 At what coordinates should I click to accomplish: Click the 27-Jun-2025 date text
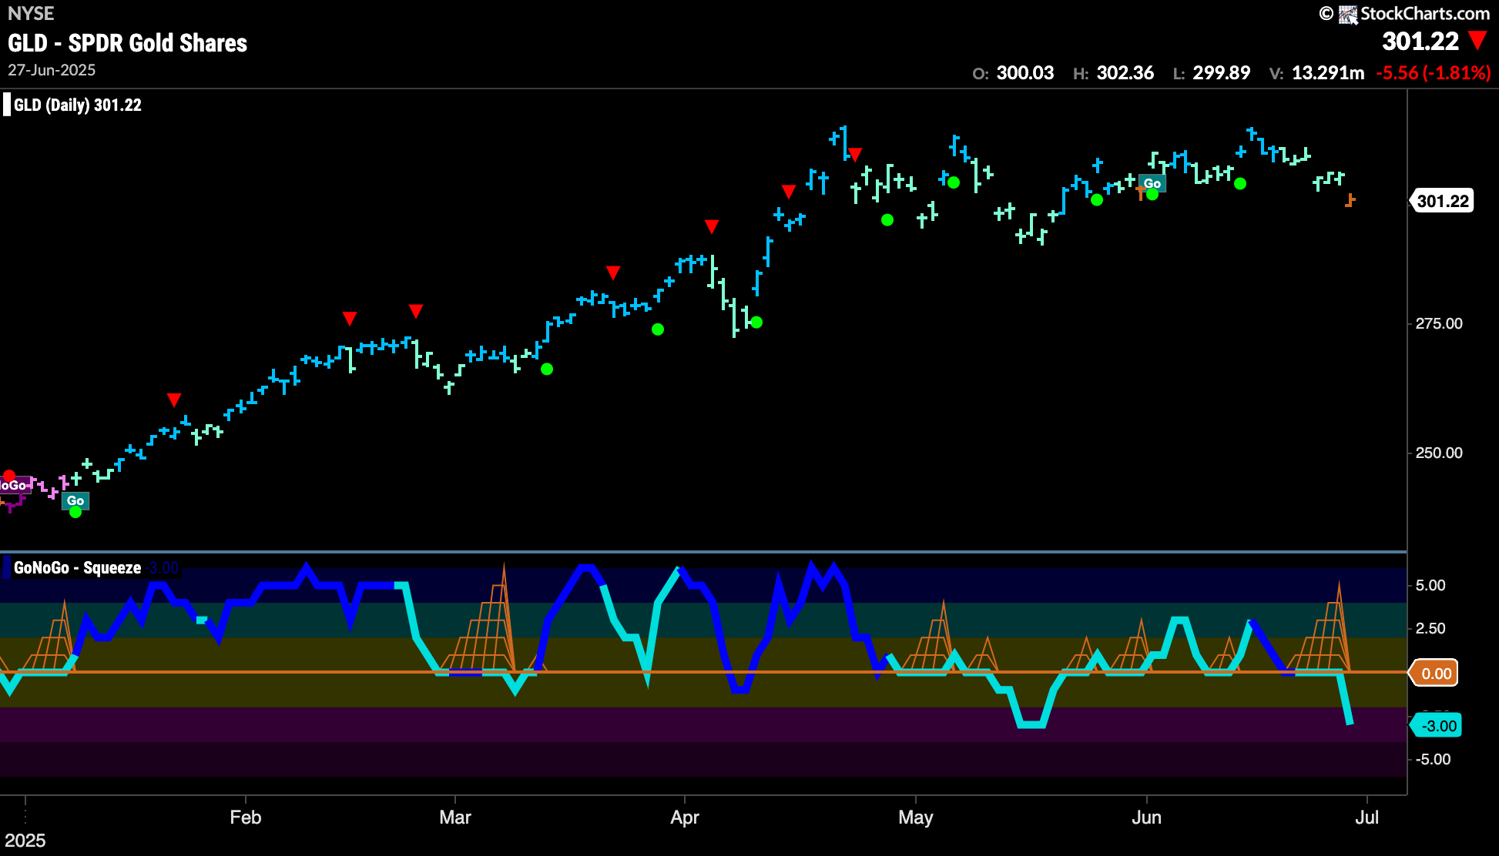[52, 70]
